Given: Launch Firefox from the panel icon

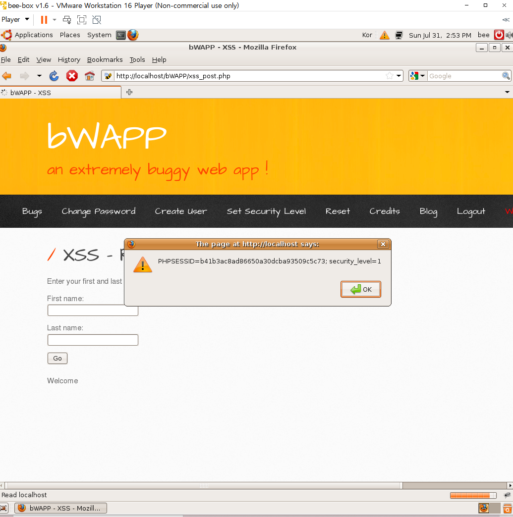Looking at the screenshot, I should point(133,35).
